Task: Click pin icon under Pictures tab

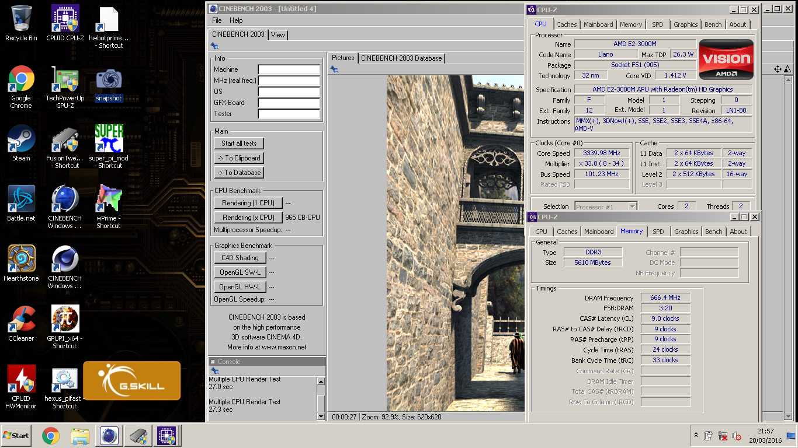Action: 334,69
